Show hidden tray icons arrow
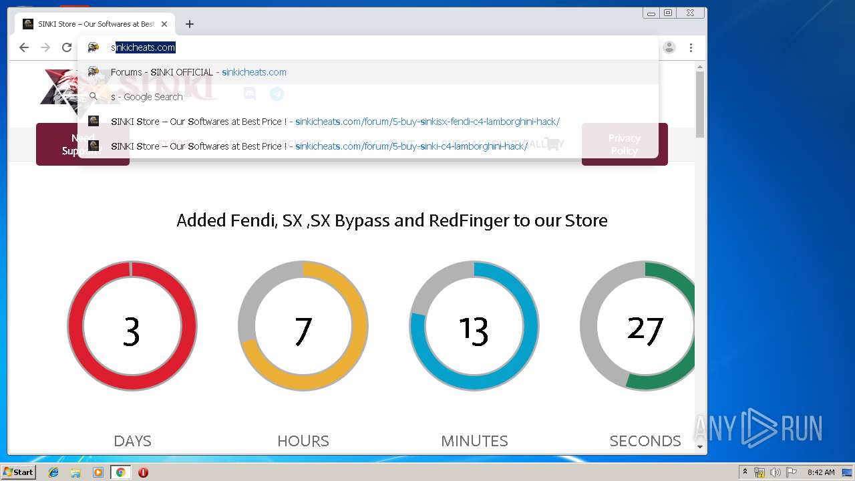 coord(745,472)
